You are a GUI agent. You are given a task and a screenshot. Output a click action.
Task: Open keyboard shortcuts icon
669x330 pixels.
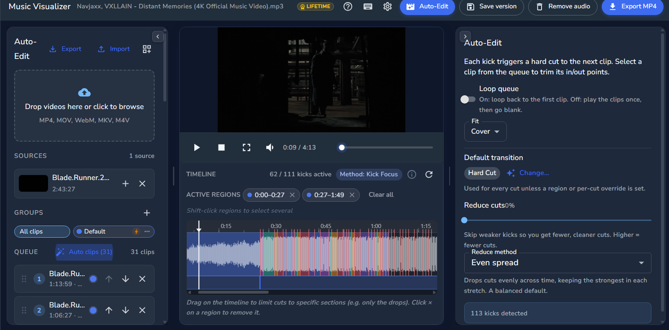pos(368,6)
